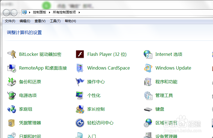The image size is (213, 138).
Task: Open Internet 选项 link
Action: click(x=169, y=54)
